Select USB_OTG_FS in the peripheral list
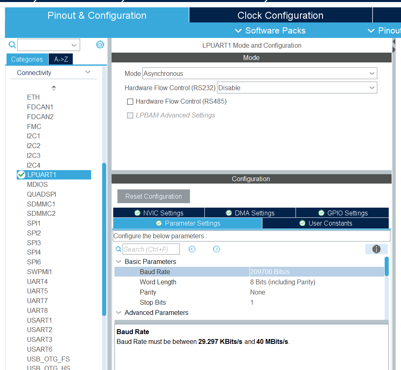Viewport: 401px width, 370px height. coord(48,359)
